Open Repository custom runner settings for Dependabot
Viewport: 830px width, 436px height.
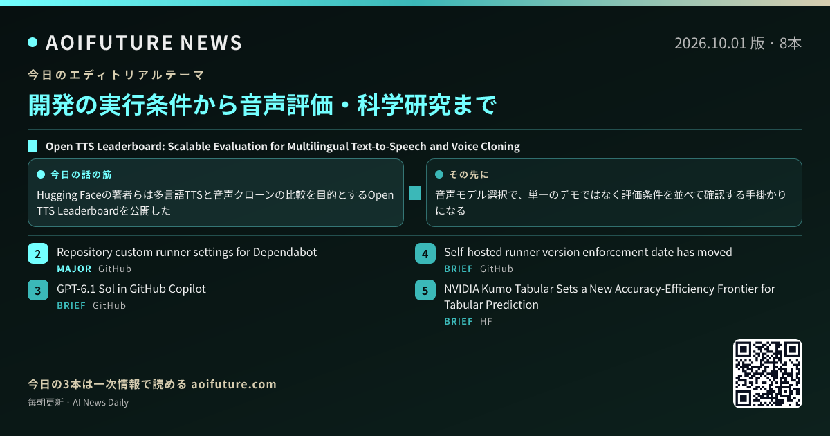pos(187,252)
